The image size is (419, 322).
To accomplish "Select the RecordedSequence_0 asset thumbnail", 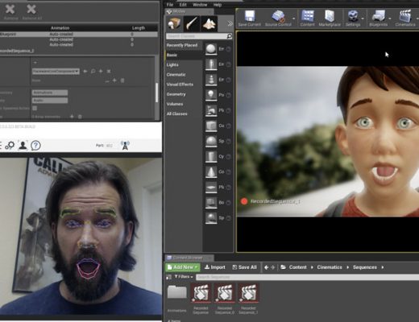I will coord(225,293).
